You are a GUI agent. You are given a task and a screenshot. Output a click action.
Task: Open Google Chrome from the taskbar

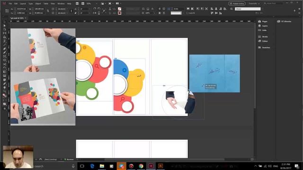[141, 166]
